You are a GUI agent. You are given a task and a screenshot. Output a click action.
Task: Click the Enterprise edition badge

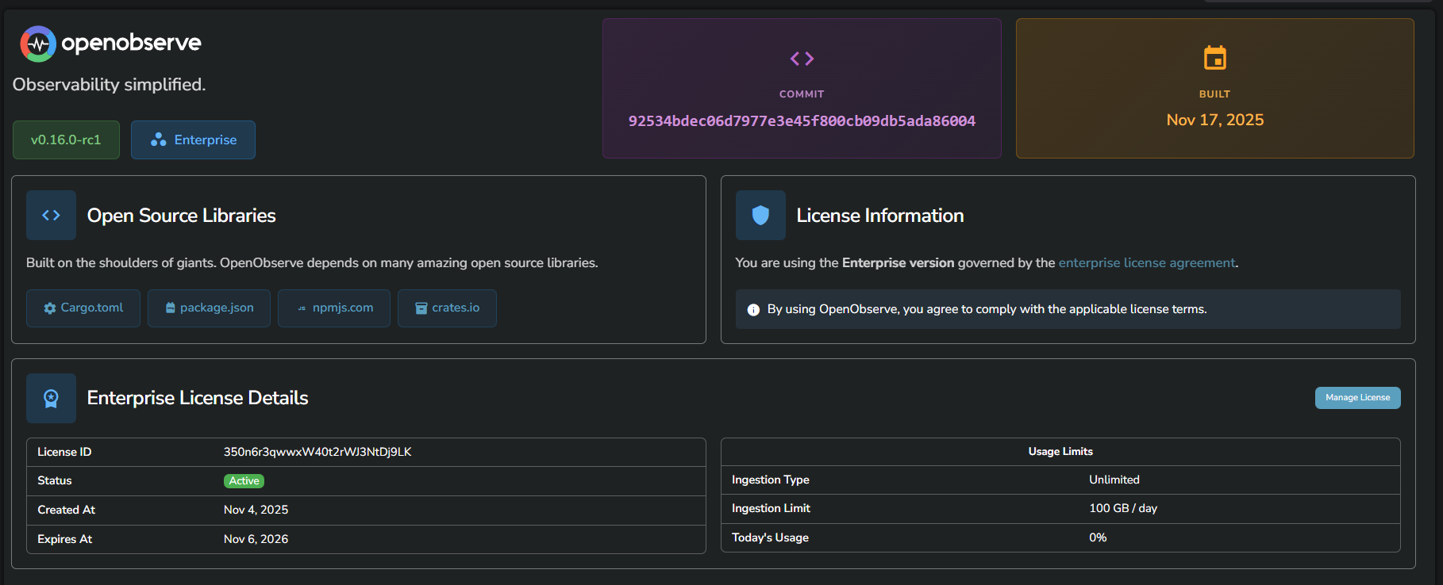click(x=193, y=140)
